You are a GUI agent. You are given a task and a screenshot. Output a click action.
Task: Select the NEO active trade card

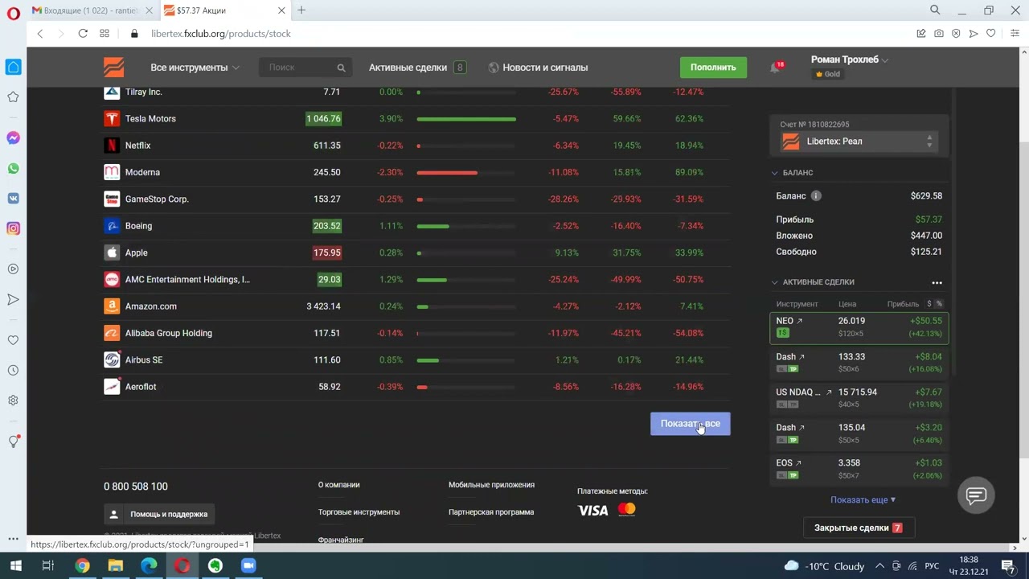pos(859,327)
